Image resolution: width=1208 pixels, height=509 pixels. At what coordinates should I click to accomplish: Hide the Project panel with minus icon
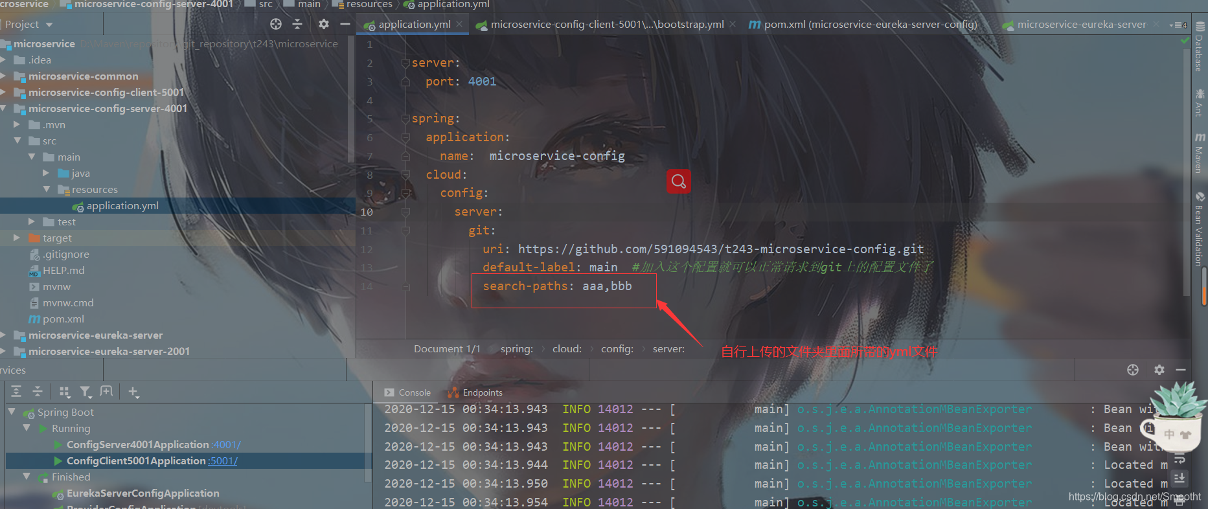[345, 24]
